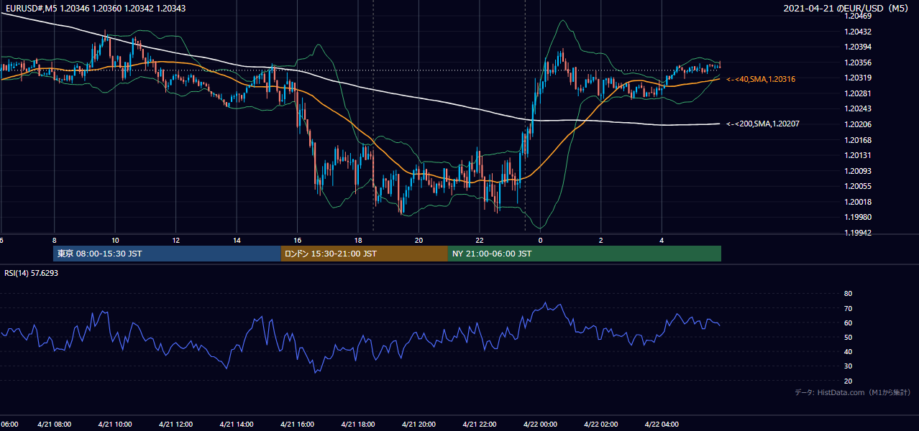Click RSI axis level 50
This screenshot has width=919, height=431.
pos(848,337)
